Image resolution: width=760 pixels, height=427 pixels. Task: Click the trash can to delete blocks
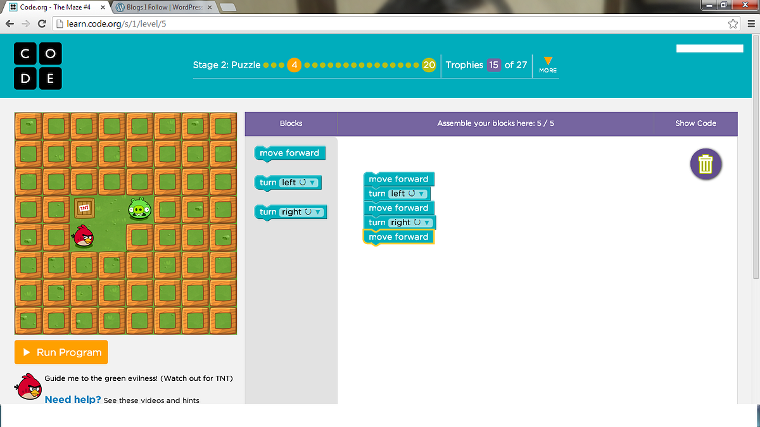706,164
